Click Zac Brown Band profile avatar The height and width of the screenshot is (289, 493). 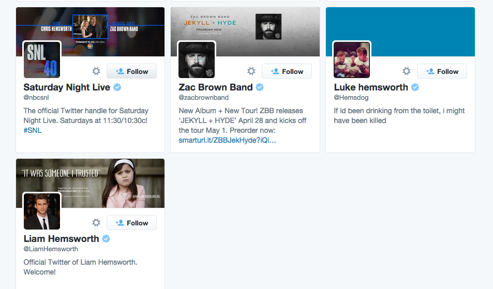197,59
